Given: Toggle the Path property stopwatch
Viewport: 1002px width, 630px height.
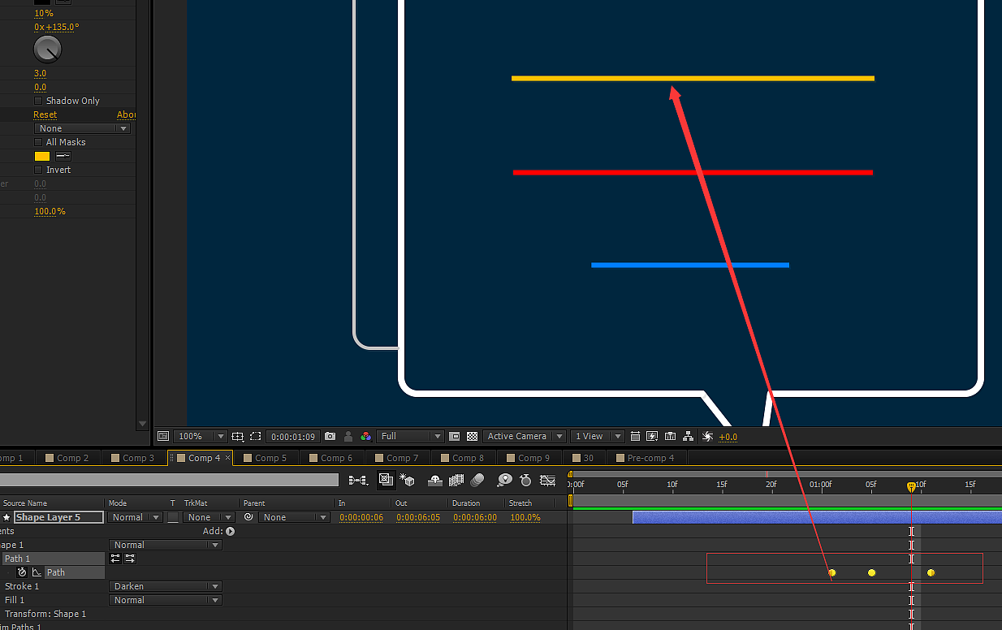Looking at the screenshot, I should 22,572.
